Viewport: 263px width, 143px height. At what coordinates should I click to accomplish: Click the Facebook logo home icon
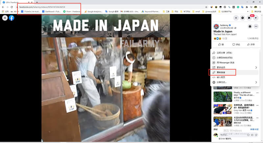[x=12, y=18]
